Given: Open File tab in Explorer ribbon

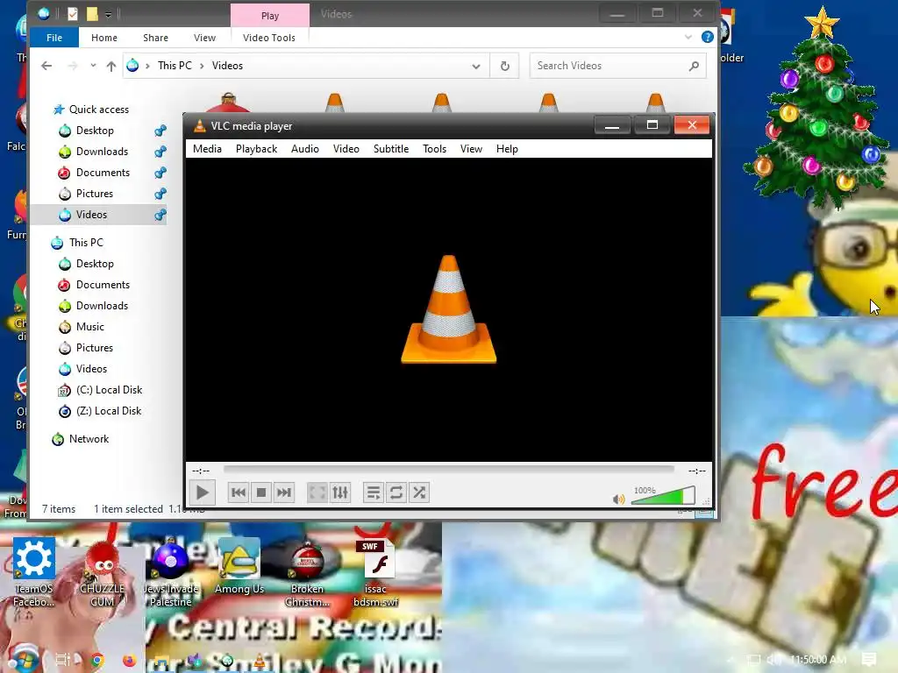Looking at the screenshot, I should [x=54, y=38].
